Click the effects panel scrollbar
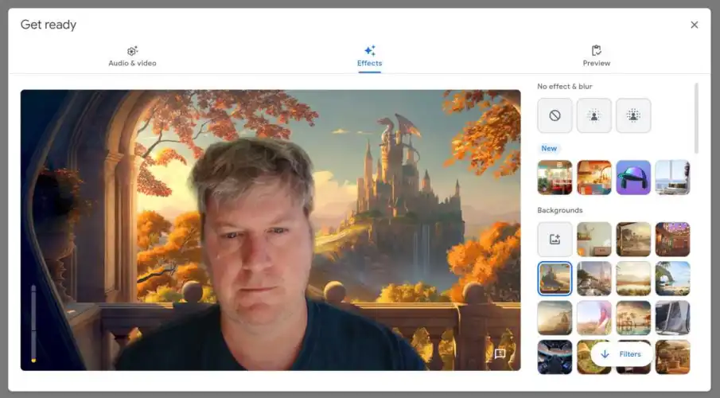 pos(697,118)
